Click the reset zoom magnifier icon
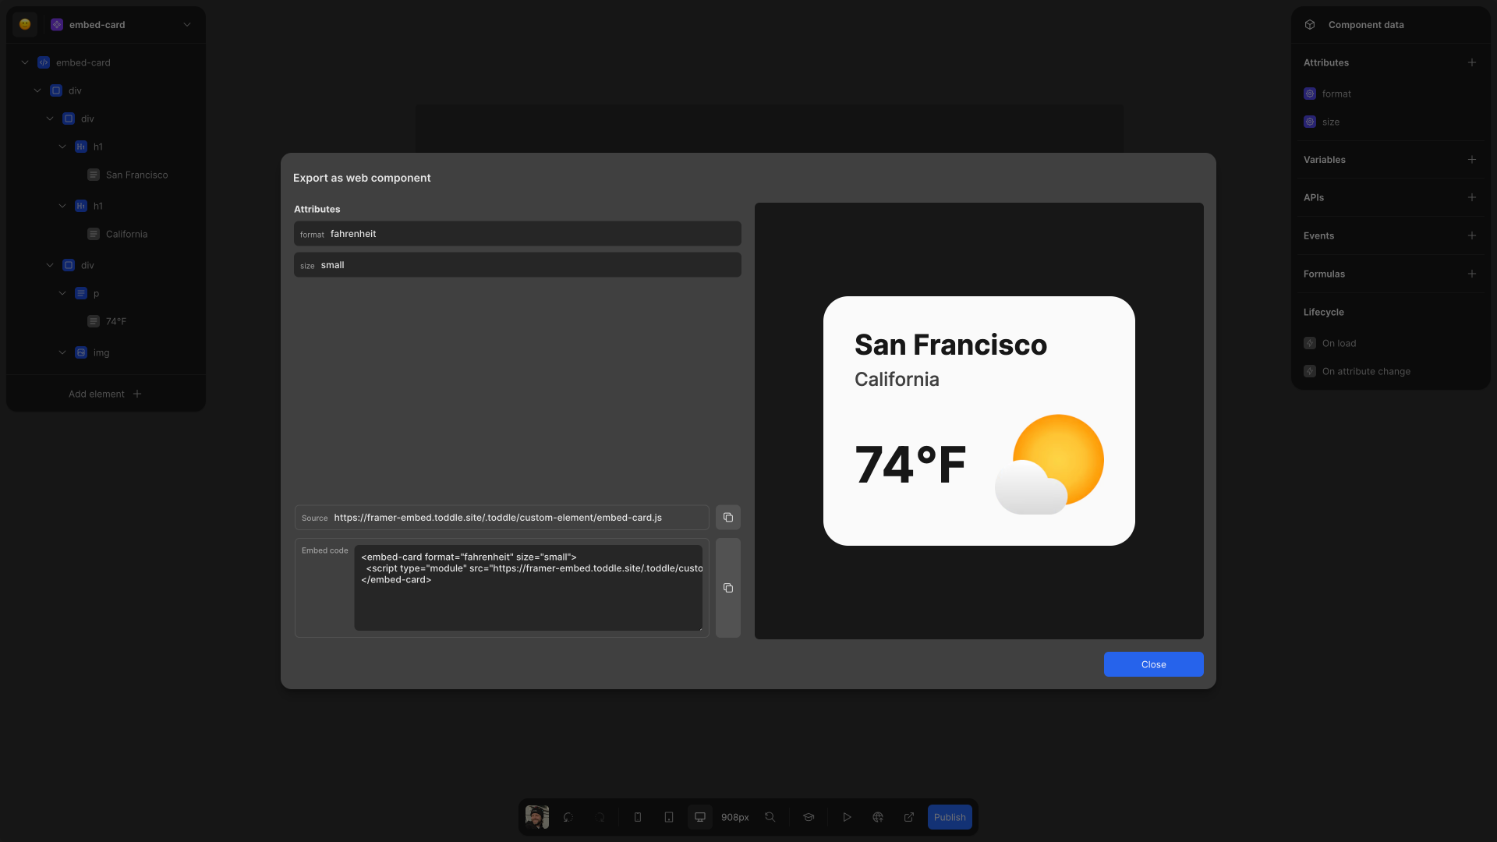 770,817
